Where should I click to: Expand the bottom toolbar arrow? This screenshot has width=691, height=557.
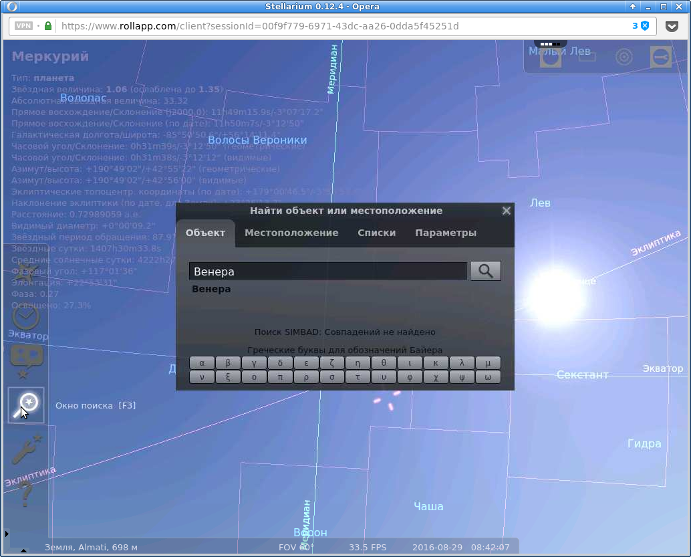click(x=24, y=550)
